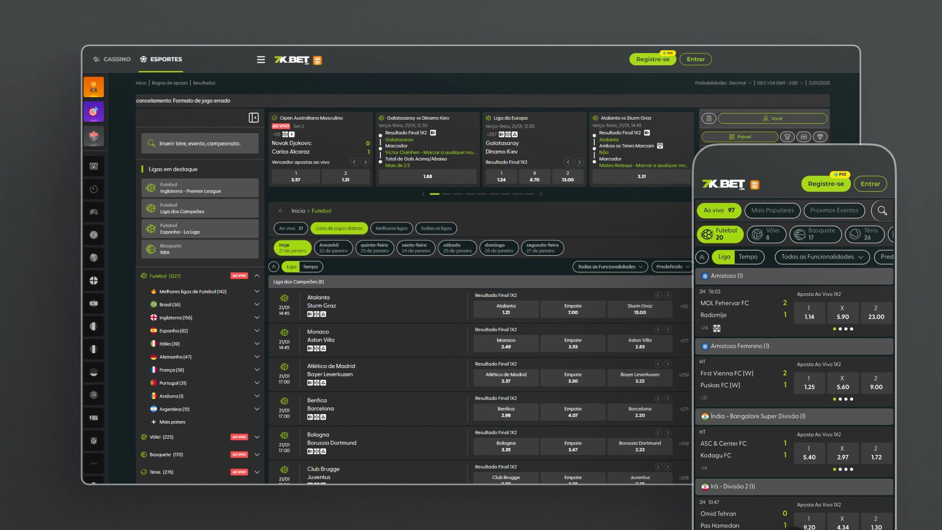Toggle Ao vivo 21 filter
The width and height of the screenshot is (942, 530).
coord(291,229)
